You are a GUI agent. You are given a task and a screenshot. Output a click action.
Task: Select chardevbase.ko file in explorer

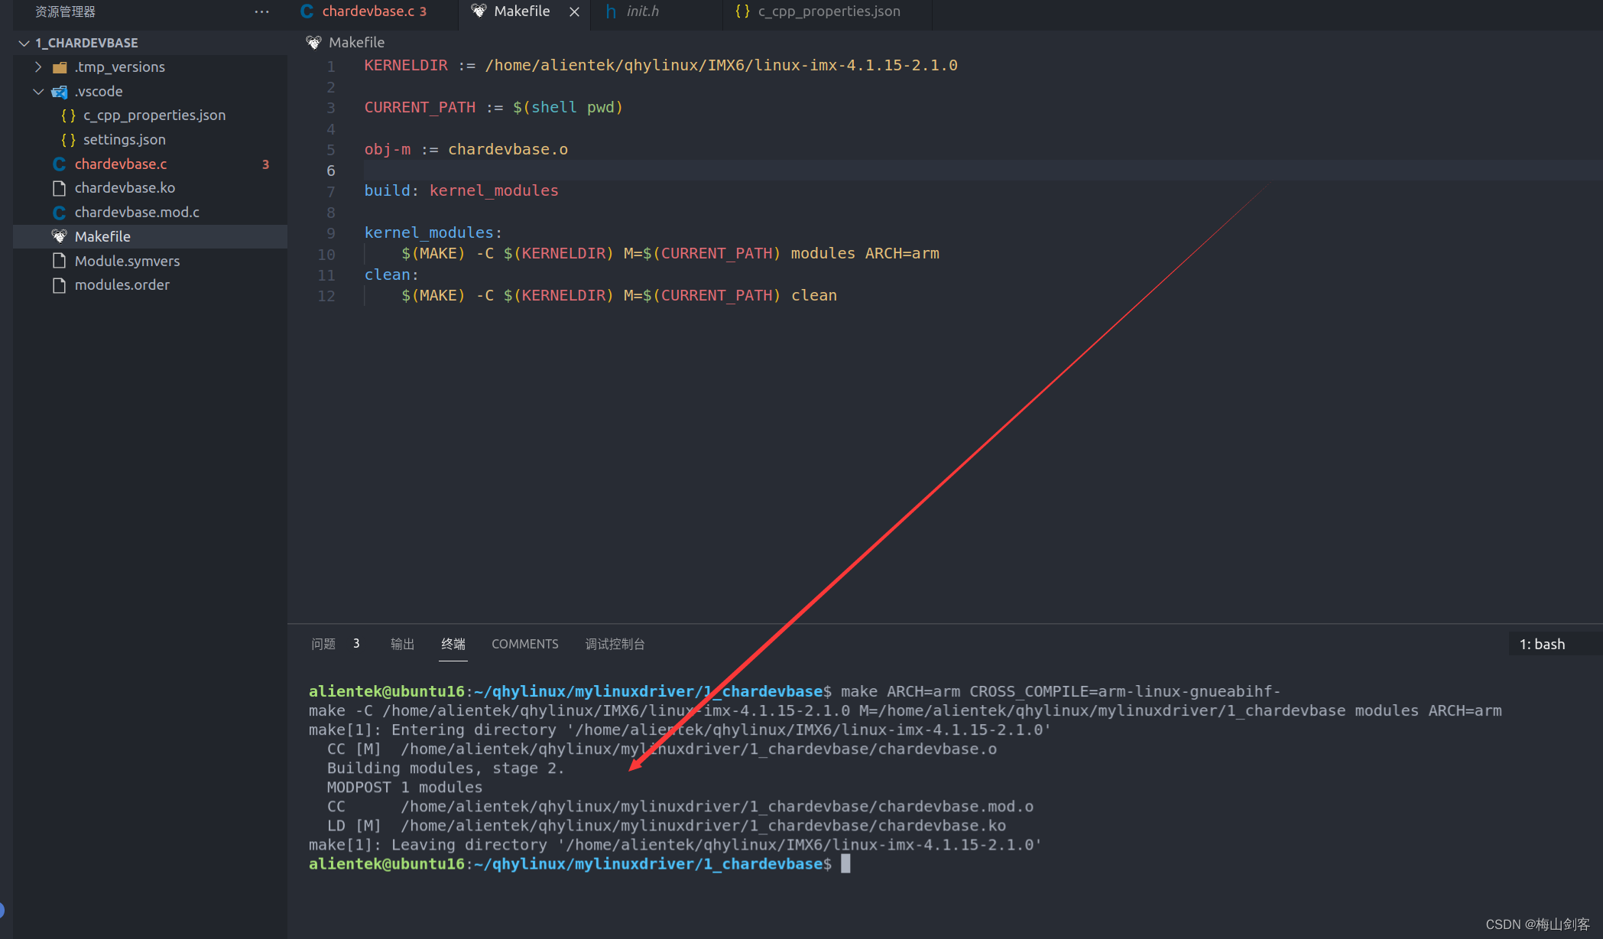[x=125, y=187]
